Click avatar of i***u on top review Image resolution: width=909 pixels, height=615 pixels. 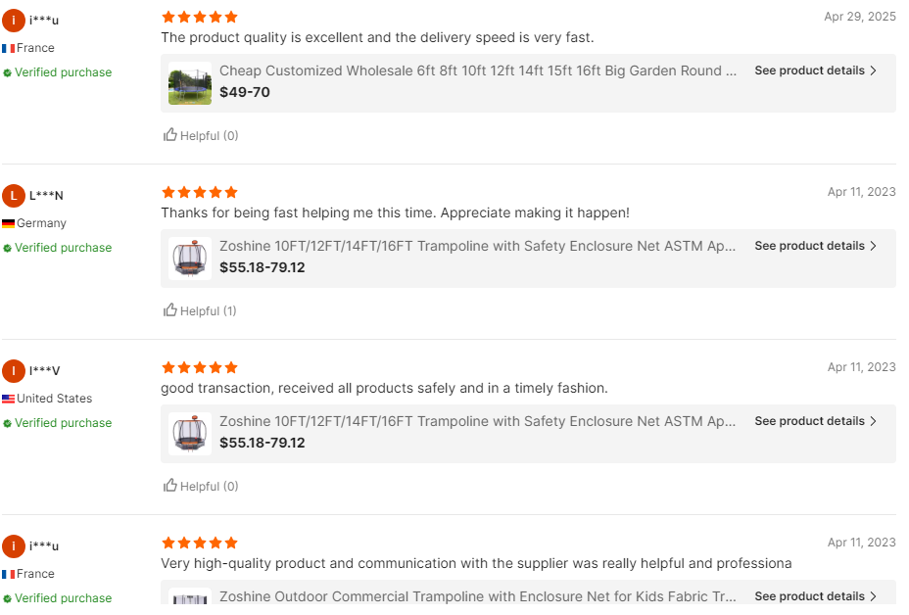14,21
